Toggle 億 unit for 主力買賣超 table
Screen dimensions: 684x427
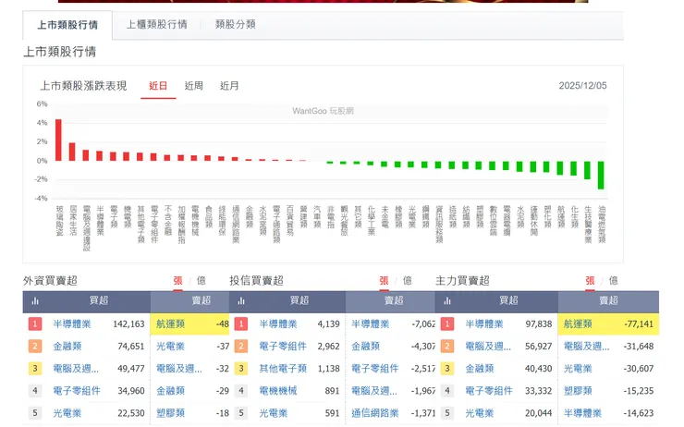point(614,281)
